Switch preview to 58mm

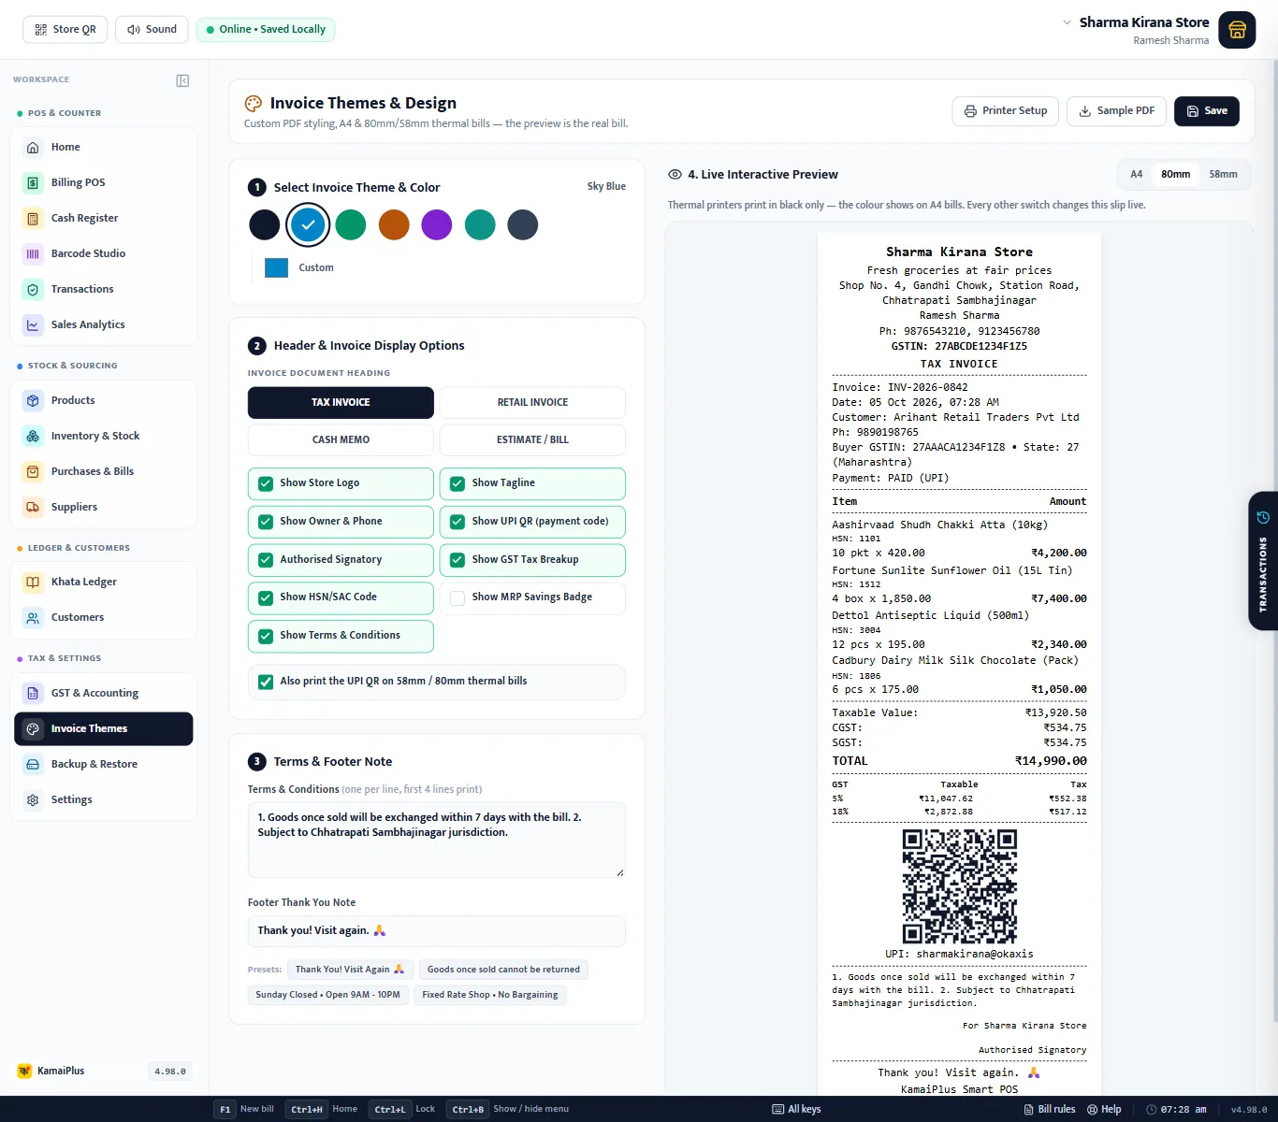[x=1223, y=175]
